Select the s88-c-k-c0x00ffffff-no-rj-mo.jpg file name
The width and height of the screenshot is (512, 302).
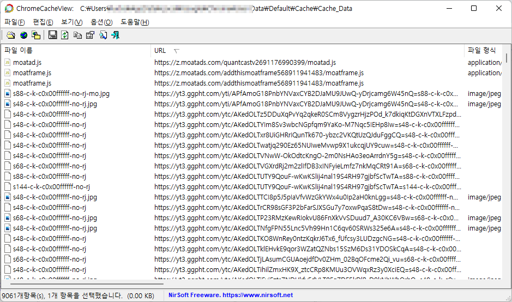(61, 94)
